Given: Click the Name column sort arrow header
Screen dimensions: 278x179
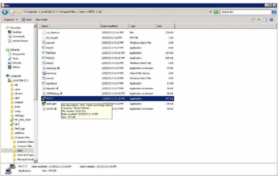Looking at the screenshot, I should click(x=69, y=26).
